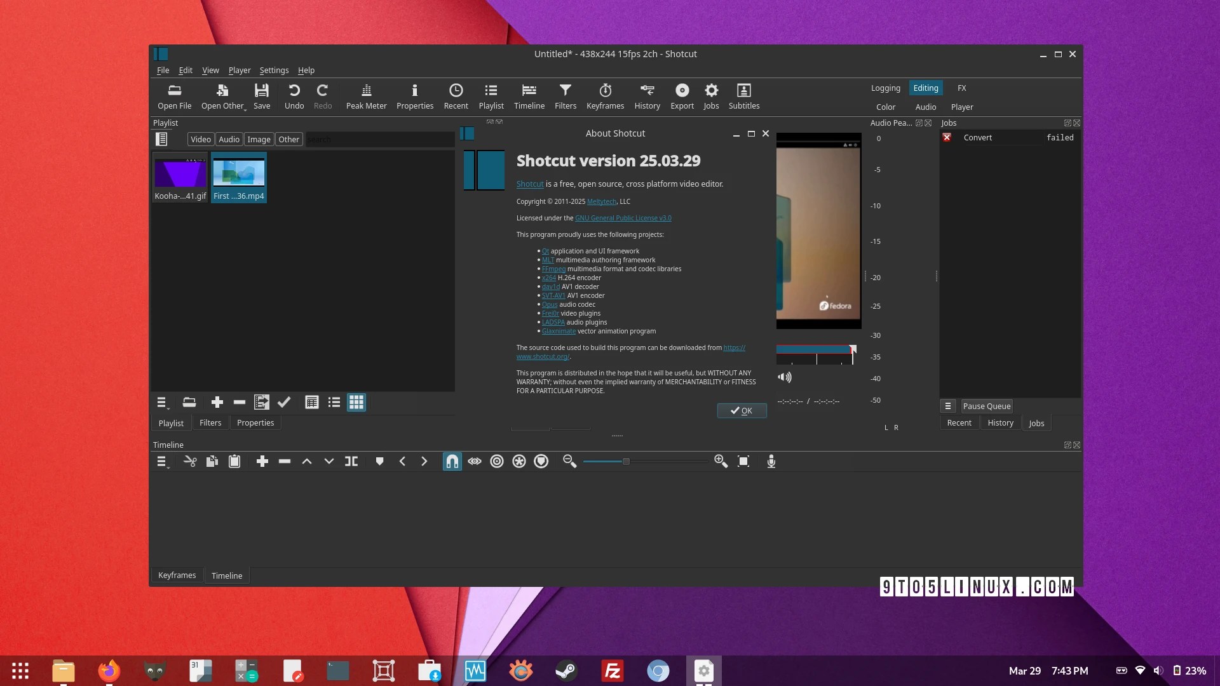Image resolution: width=1220 pixels, height=686 pixels.
Task: Click OK in About Shotcut dialog
Action: (x=742, y=411)
